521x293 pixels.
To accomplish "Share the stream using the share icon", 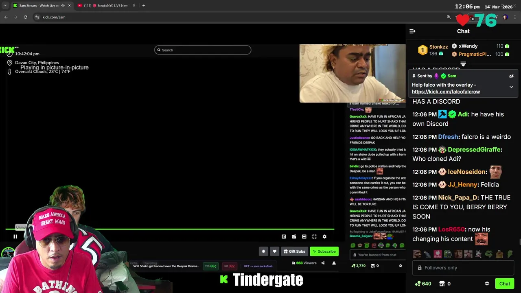I will (x=323, y=263).
